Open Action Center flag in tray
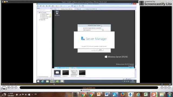Screen dimensions: 173x97 click(23, 95)
